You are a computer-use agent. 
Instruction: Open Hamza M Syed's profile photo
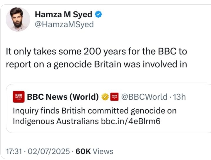pyautogui.click(x=18, y=19)
